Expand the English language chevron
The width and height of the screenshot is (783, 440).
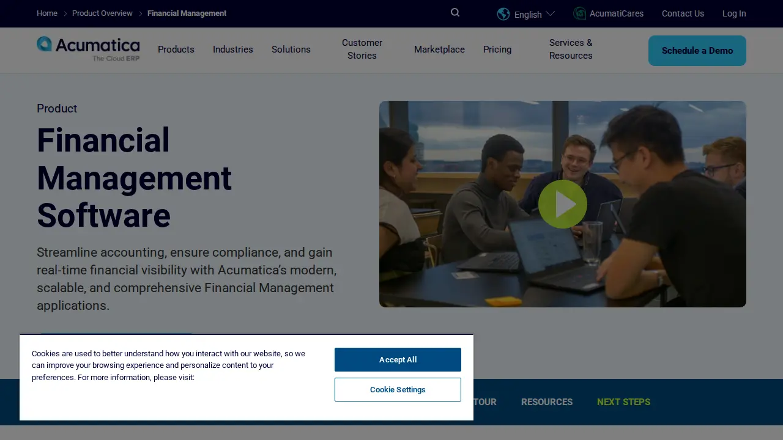(x=550, y=13)
